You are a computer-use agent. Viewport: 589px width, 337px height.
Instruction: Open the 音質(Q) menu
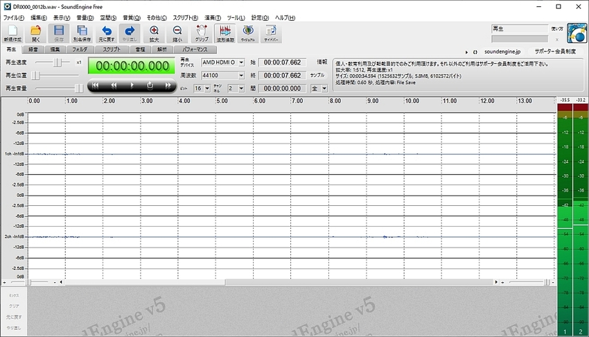point(132,17)
